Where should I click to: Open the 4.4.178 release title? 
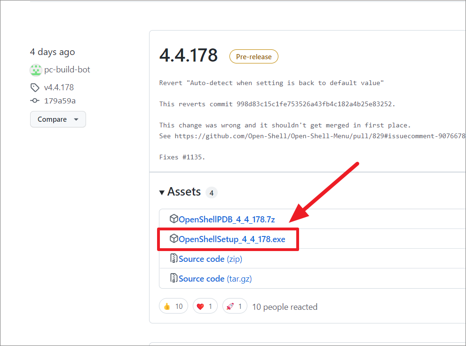[x=189, y=55]
